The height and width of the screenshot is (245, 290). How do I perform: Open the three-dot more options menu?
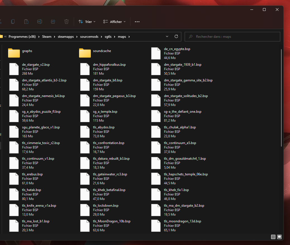(137, 22)
